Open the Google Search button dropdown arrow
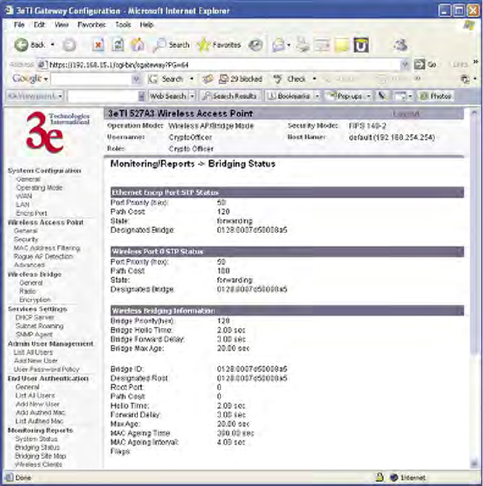This screenshot has height=486, width=483. pos(192,79)
